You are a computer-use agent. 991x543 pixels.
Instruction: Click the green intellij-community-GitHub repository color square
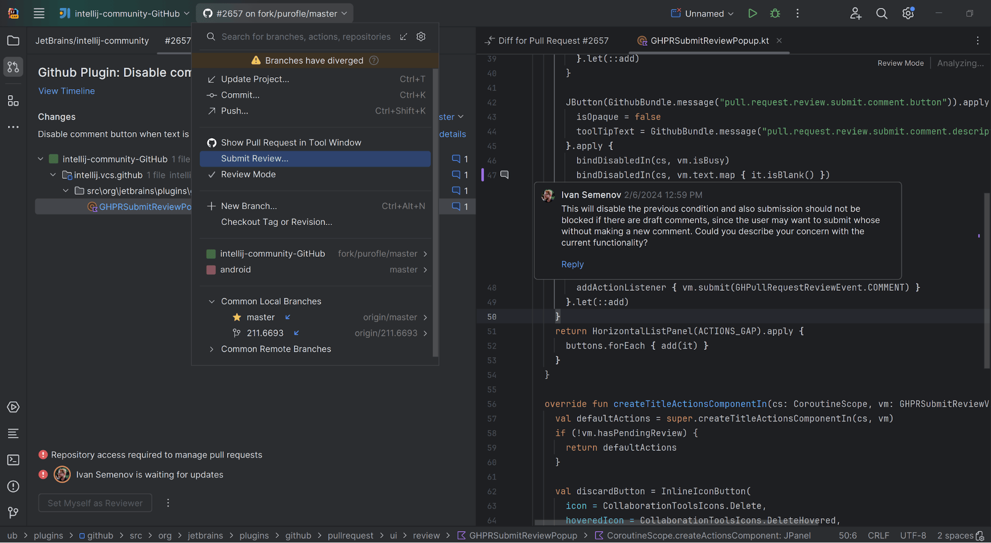[211, 254]
